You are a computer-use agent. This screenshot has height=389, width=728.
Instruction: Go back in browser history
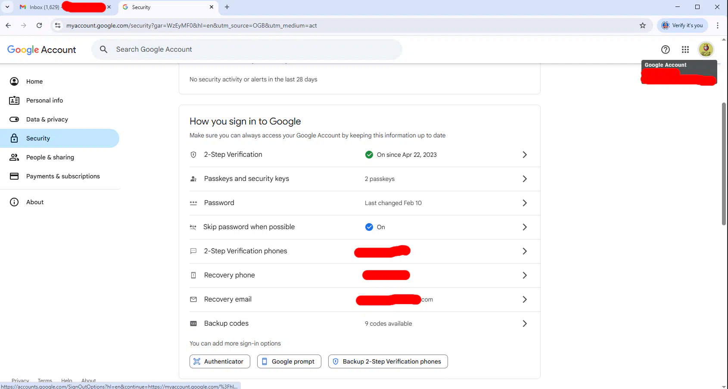tap(8, 25)
